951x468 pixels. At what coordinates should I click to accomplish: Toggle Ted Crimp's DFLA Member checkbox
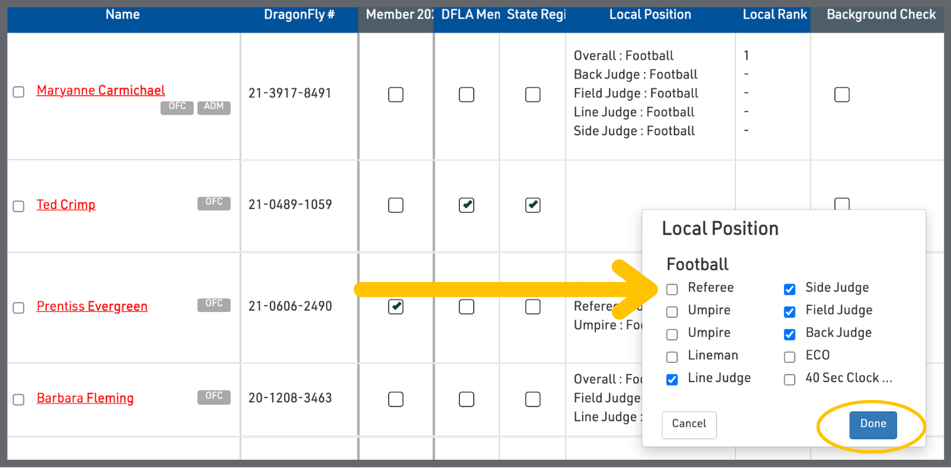pos(466,205)
